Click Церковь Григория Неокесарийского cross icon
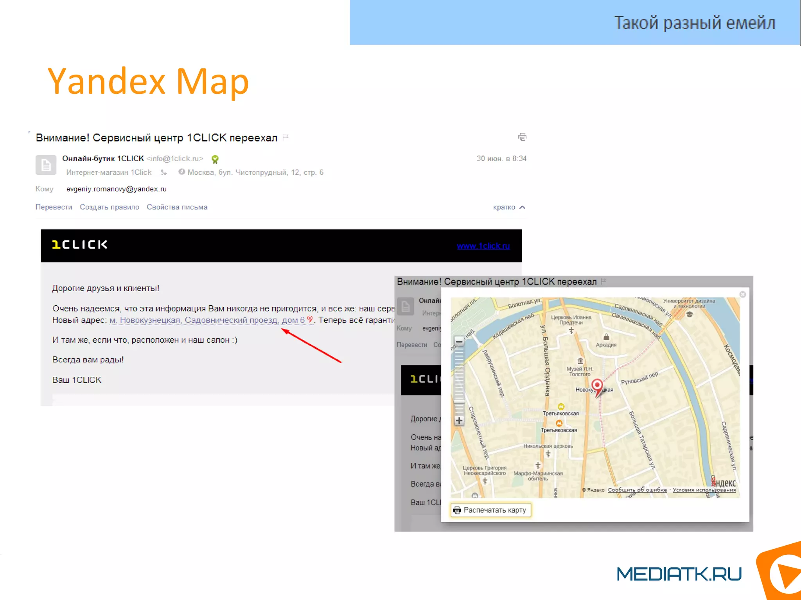The height and width of the screenshot is (600, 801). coord(485,481)
